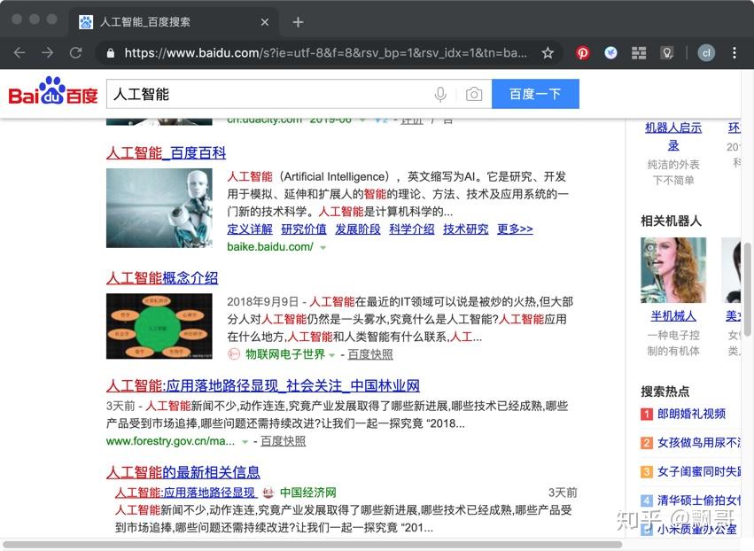Image resolution: width=754 pixels, height=551 pixels.
Task: Open the robot thumbnail for Baidu Baike
Action: click(159, 207)
